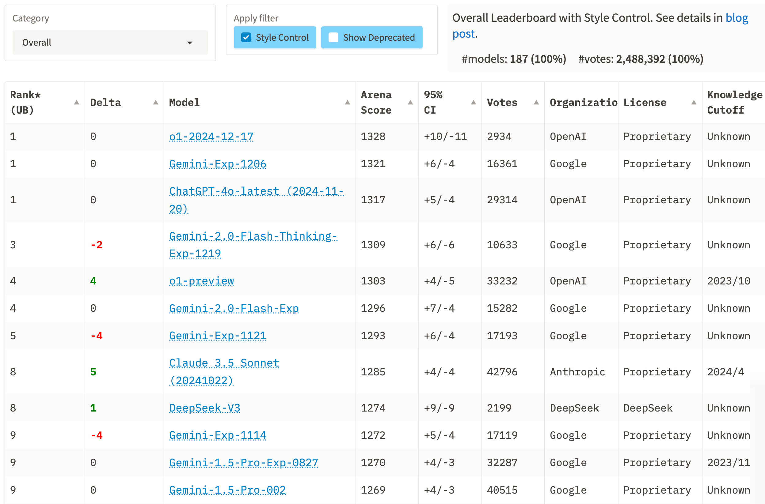Click the Knowledge Cutoff column header

734,103
